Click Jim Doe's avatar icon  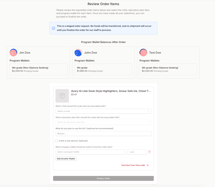click(x=13, y=53)
